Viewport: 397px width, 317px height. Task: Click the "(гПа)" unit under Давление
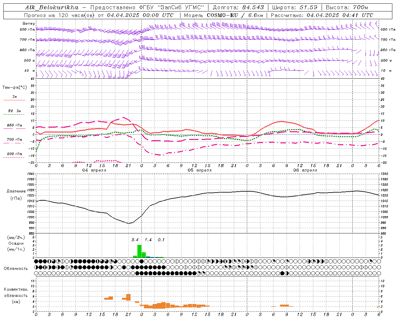tap(16, 198)
